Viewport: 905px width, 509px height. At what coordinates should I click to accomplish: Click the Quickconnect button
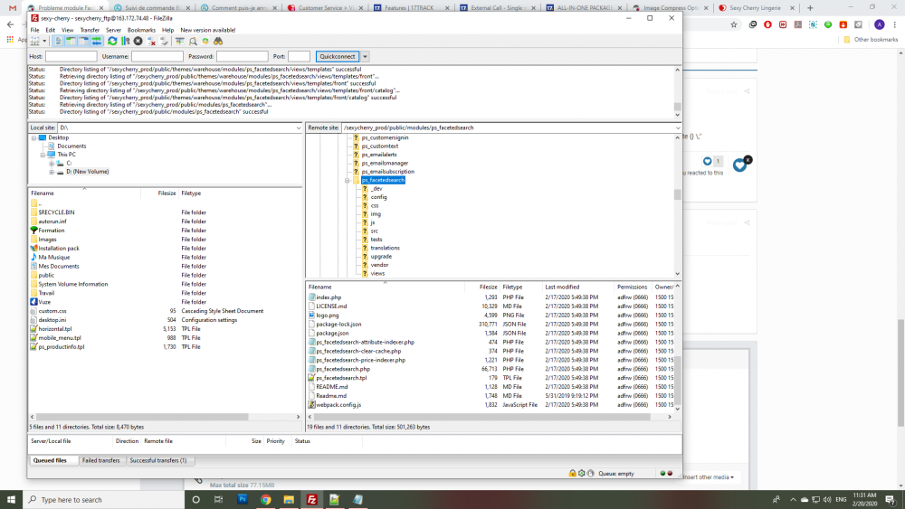[x=337, y=56]
